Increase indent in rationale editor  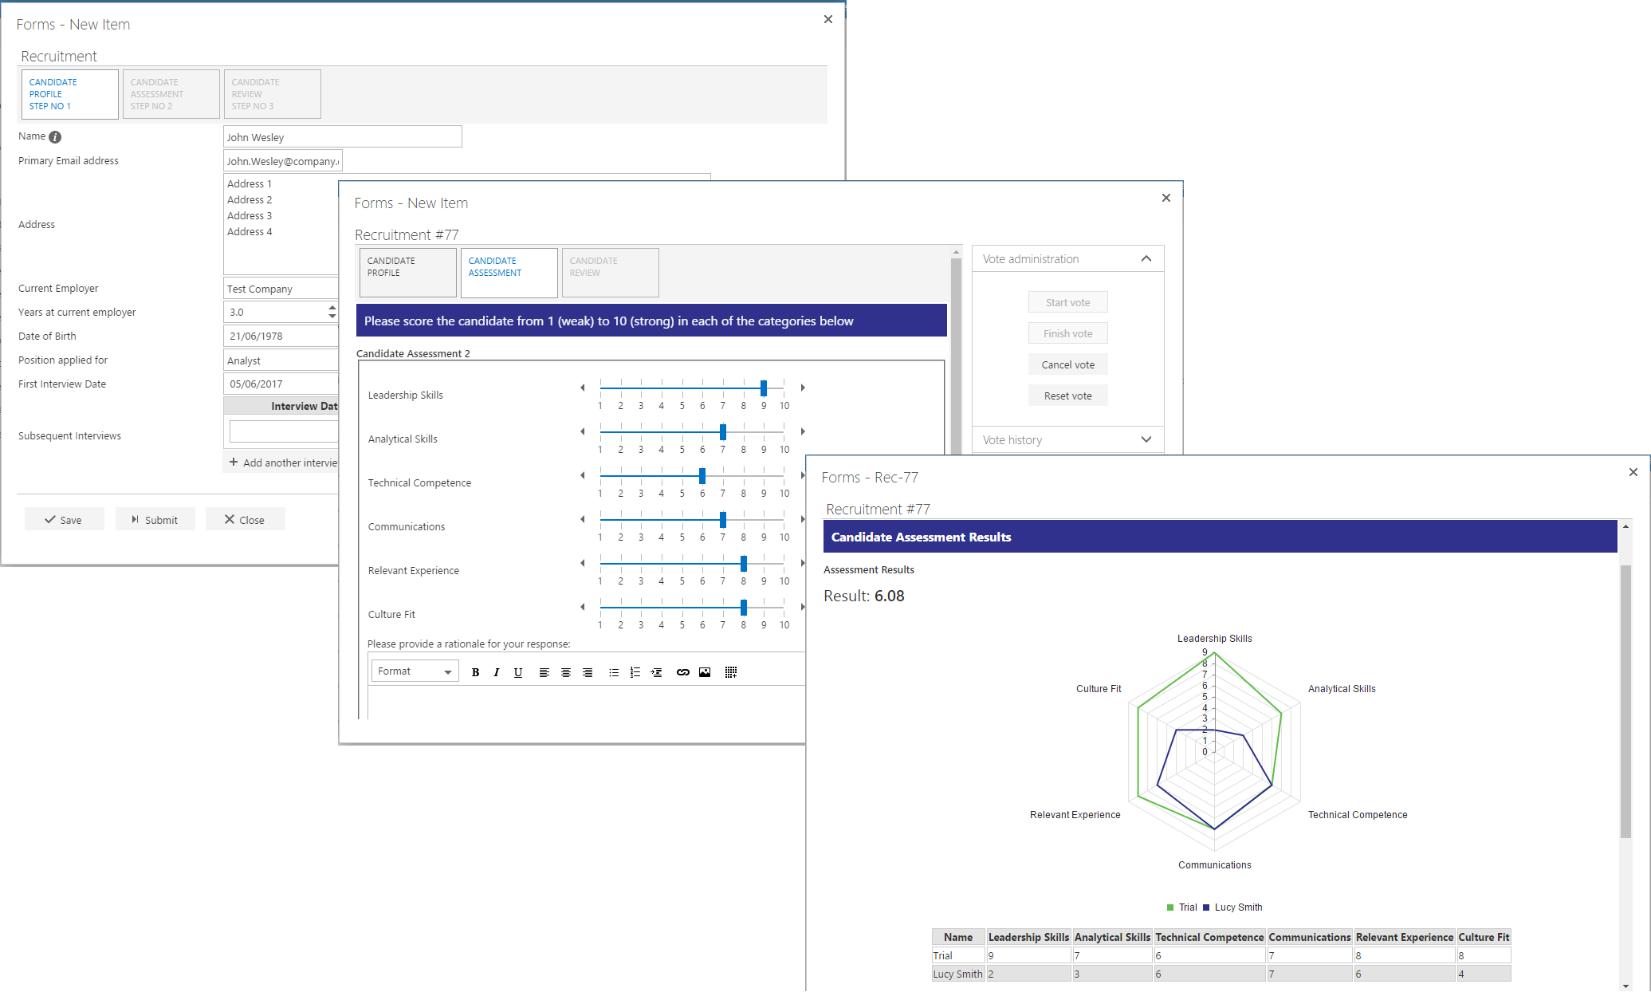point(657,672)
